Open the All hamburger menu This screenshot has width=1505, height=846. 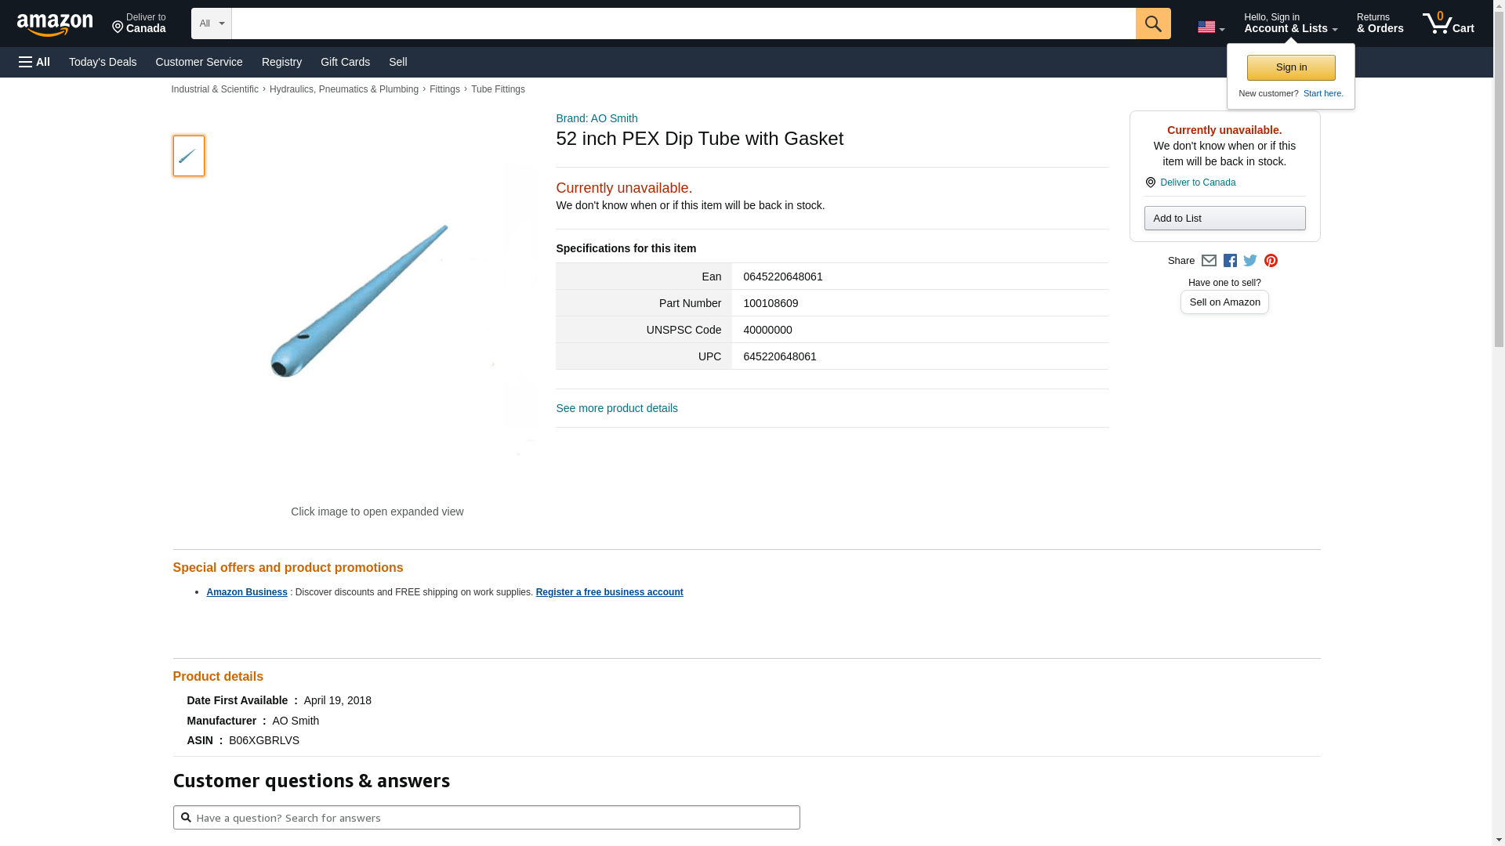pyautogui.click(x=34, y=62)
